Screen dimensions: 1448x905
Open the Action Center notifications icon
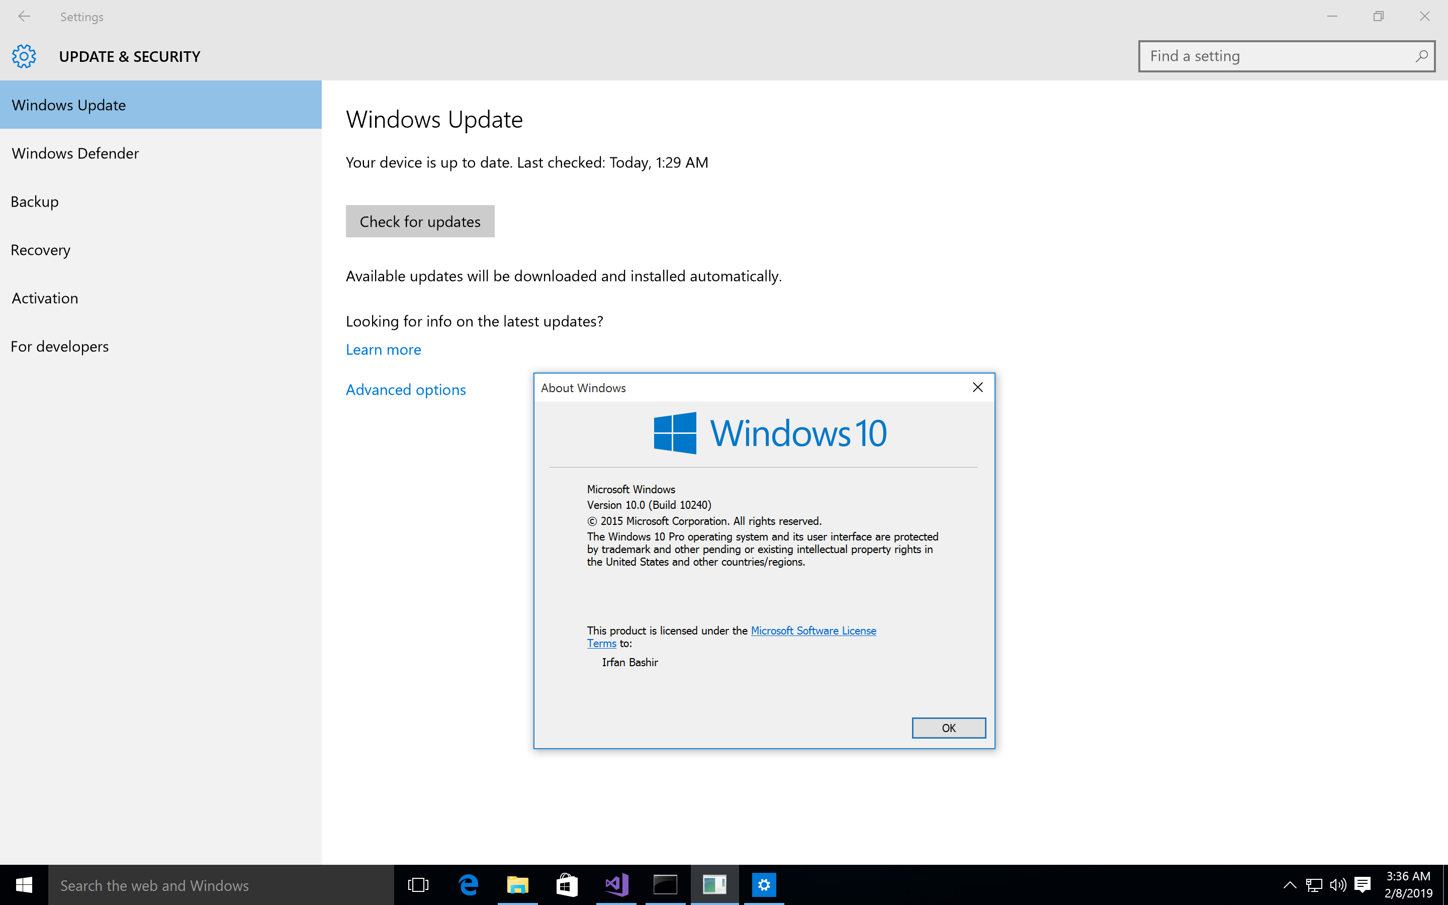[x=1363, y=885]
